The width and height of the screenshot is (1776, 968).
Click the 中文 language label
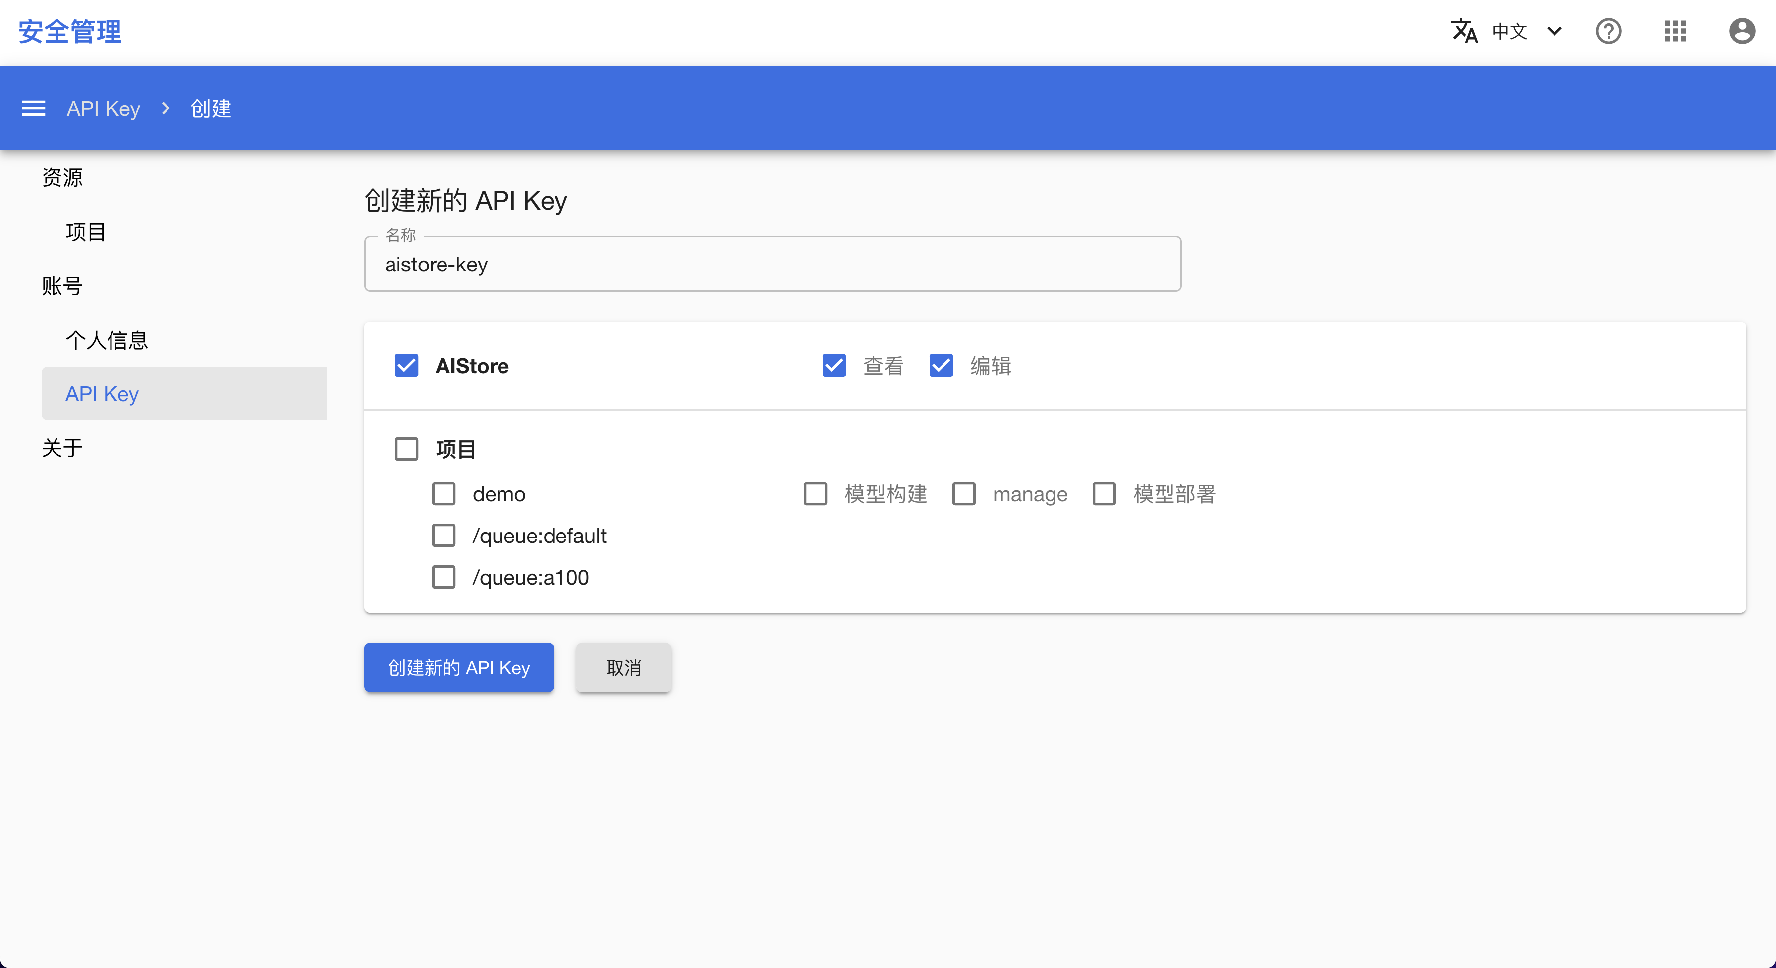[1509, 31]
